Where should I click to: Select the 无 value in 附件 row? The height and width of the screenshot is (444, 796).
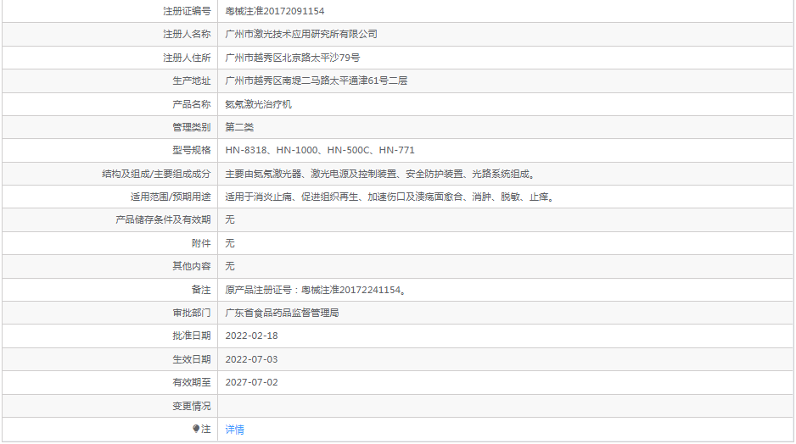click(230, 243)
